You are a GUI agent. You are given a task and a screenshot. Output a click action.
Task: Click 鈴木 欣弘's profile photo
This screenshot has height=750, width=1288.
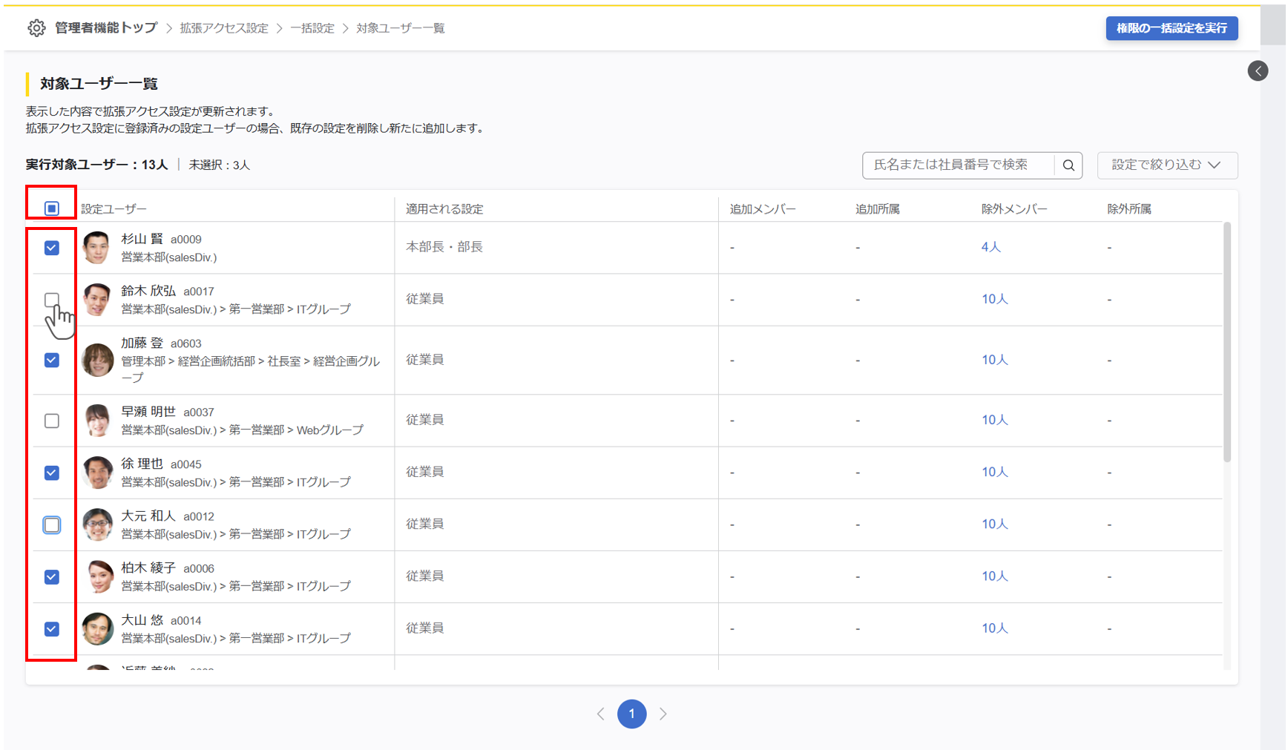tap(97, 300)
